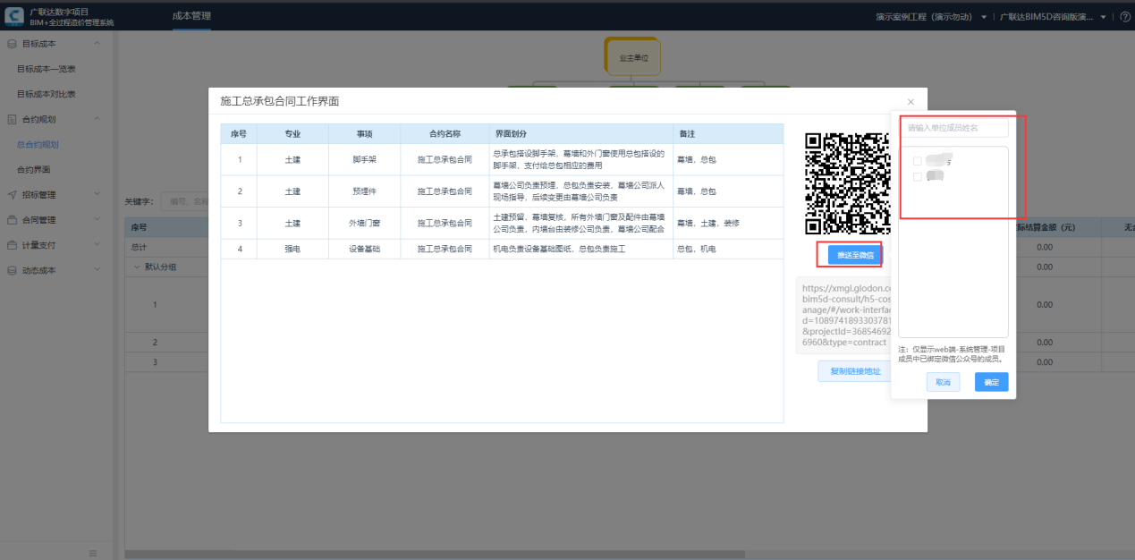Expand the 合同管理 menu group

tap(97, 219)
